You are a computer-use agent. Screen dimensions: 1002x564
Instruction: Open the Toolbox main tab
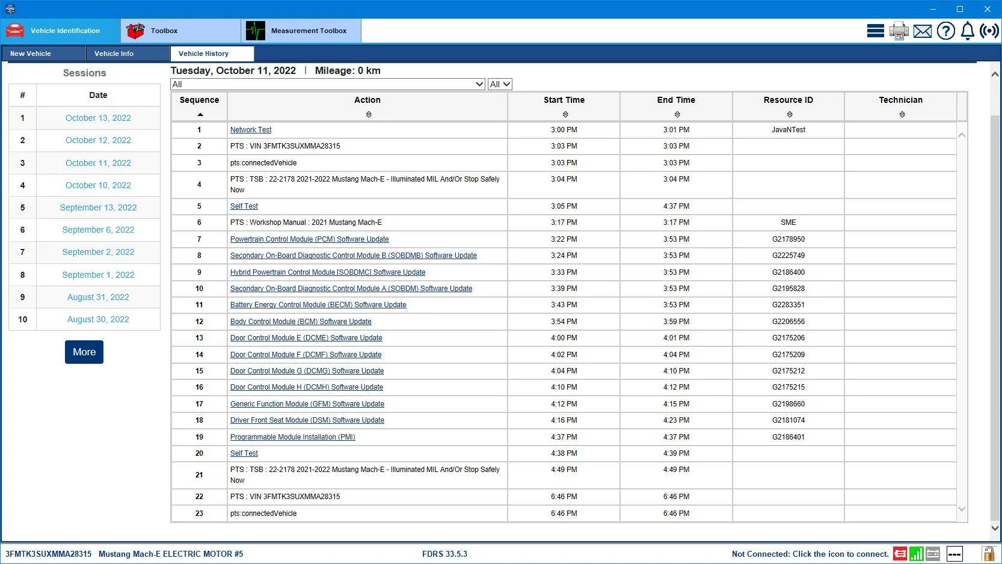pos(180,31)
